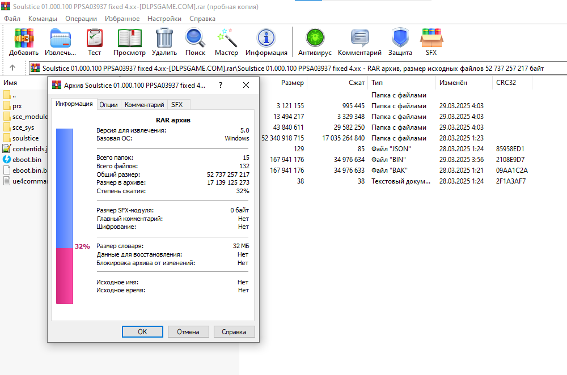Open the Поиск (Find) magnifier tool

195,39
